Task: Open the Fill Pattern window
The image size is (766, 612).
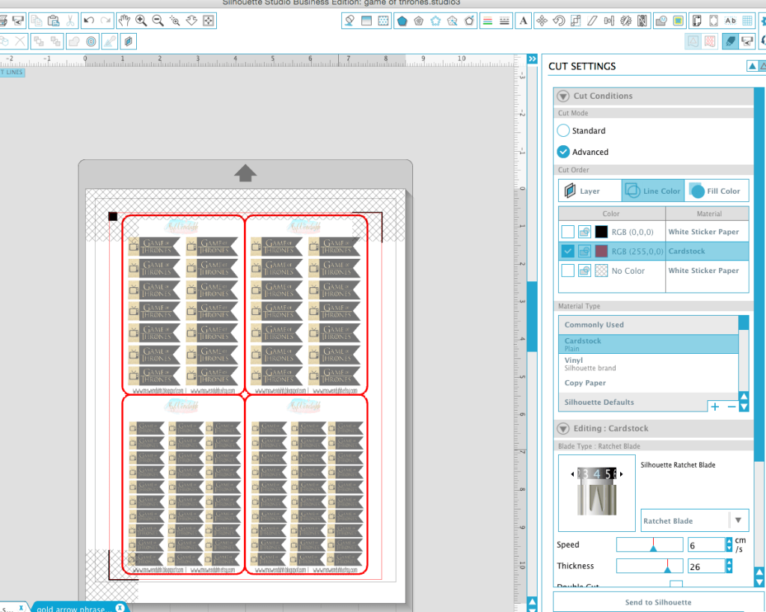Action: [384, 20]
